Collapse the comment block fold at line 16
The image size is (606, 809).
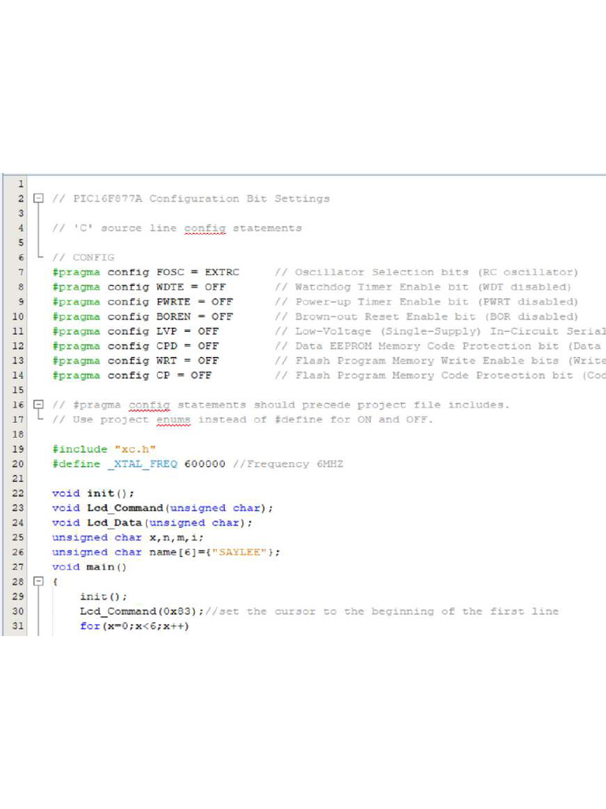coord(38,405)
